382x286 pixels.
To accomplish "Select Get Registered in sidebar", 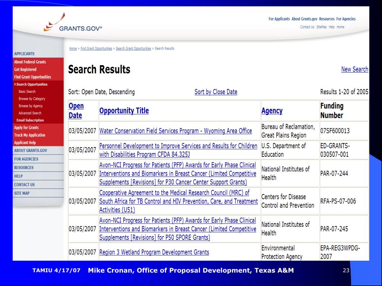I will tap(25, 70).
